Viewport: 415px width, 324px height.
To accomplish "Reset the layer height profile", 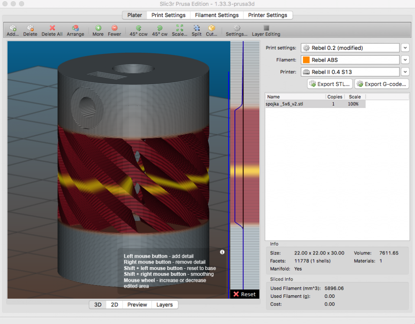I will 245,294.
